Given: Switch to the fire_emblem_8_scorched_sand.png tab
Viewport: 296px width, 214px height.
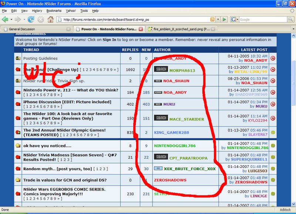Looking at the screenshot, I should click(x=181, y=29).
